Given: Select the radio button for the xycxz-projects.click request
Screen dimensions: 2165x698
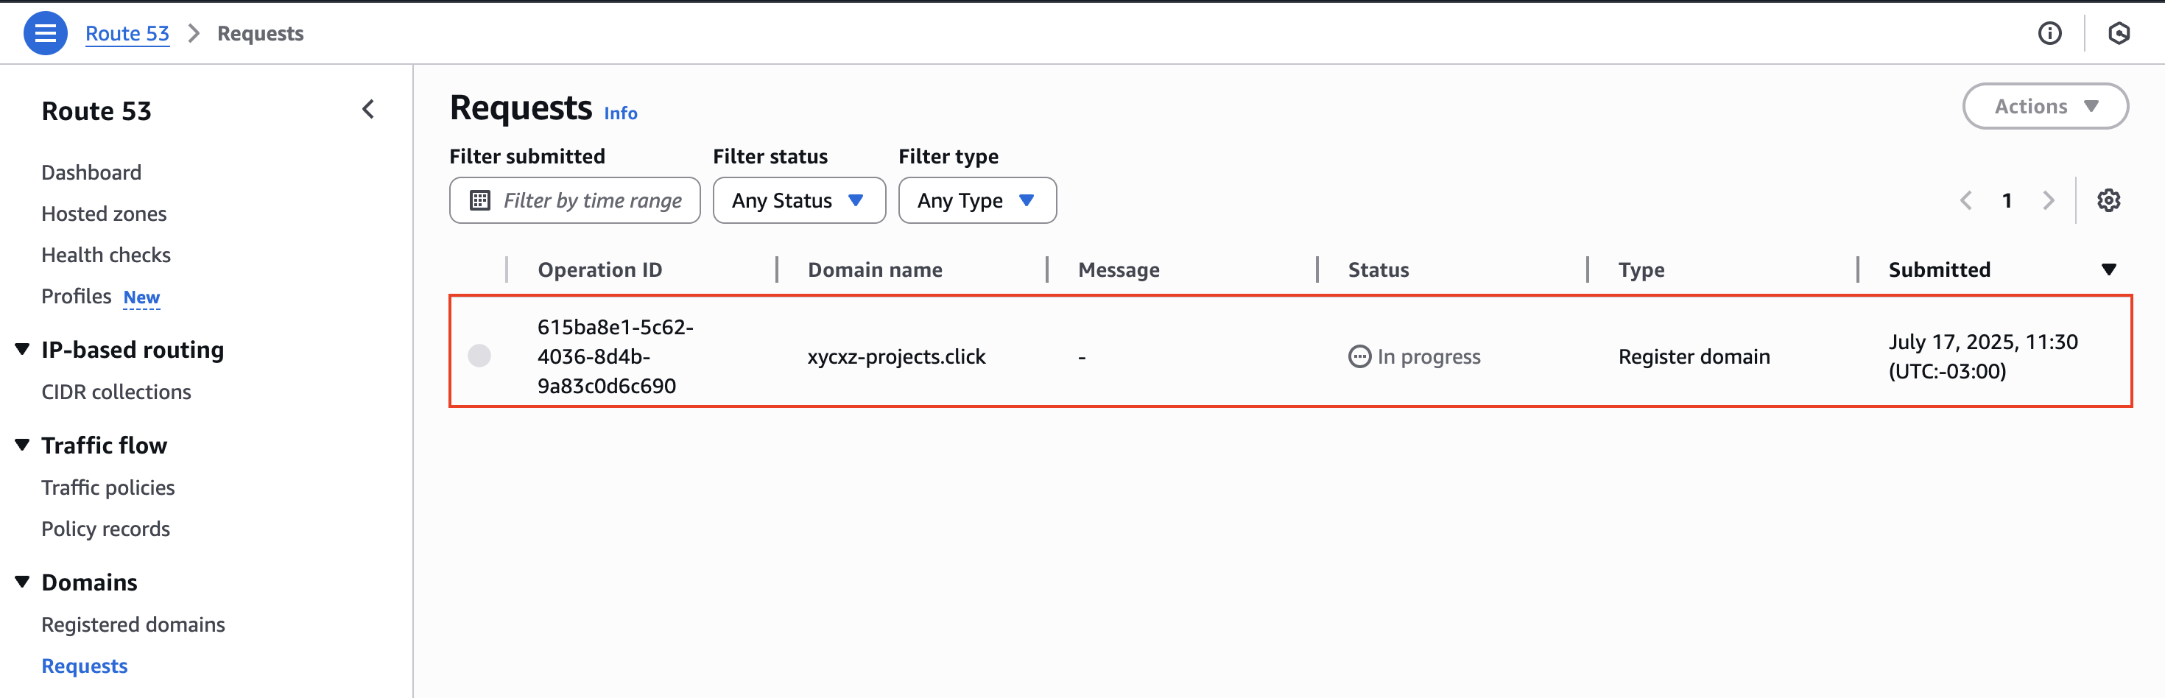Looking at the screenshot, I should coord(479,356).
